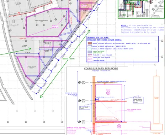165x135 pixels.
Task: Pick the grey filled legend swatch
Action: [x=90, y=52]
